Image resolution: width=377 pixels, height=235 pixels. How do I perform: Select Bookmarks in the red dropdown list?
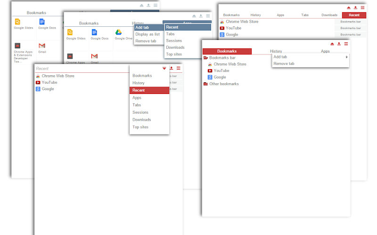coord(149,76)
